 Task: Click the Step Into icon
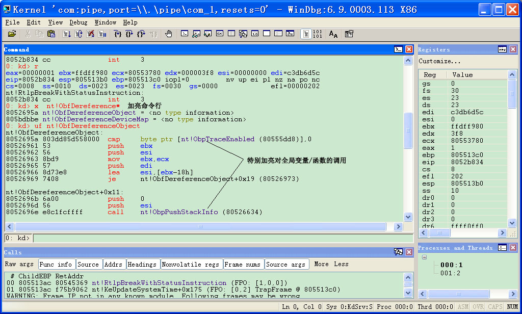118,34
